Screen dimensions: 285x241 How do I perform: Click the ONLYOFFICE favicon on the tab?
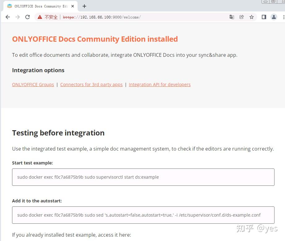pos(9,6)
